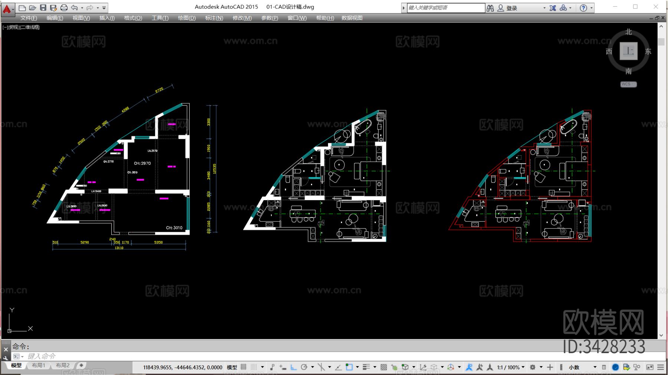Save the drawing with the floppy disk icon
This screenshot has height=375, width=668.
[x=43, y=8]
